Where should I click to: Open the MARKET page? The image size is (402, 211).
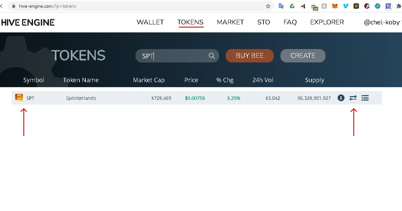coord(230,22)
